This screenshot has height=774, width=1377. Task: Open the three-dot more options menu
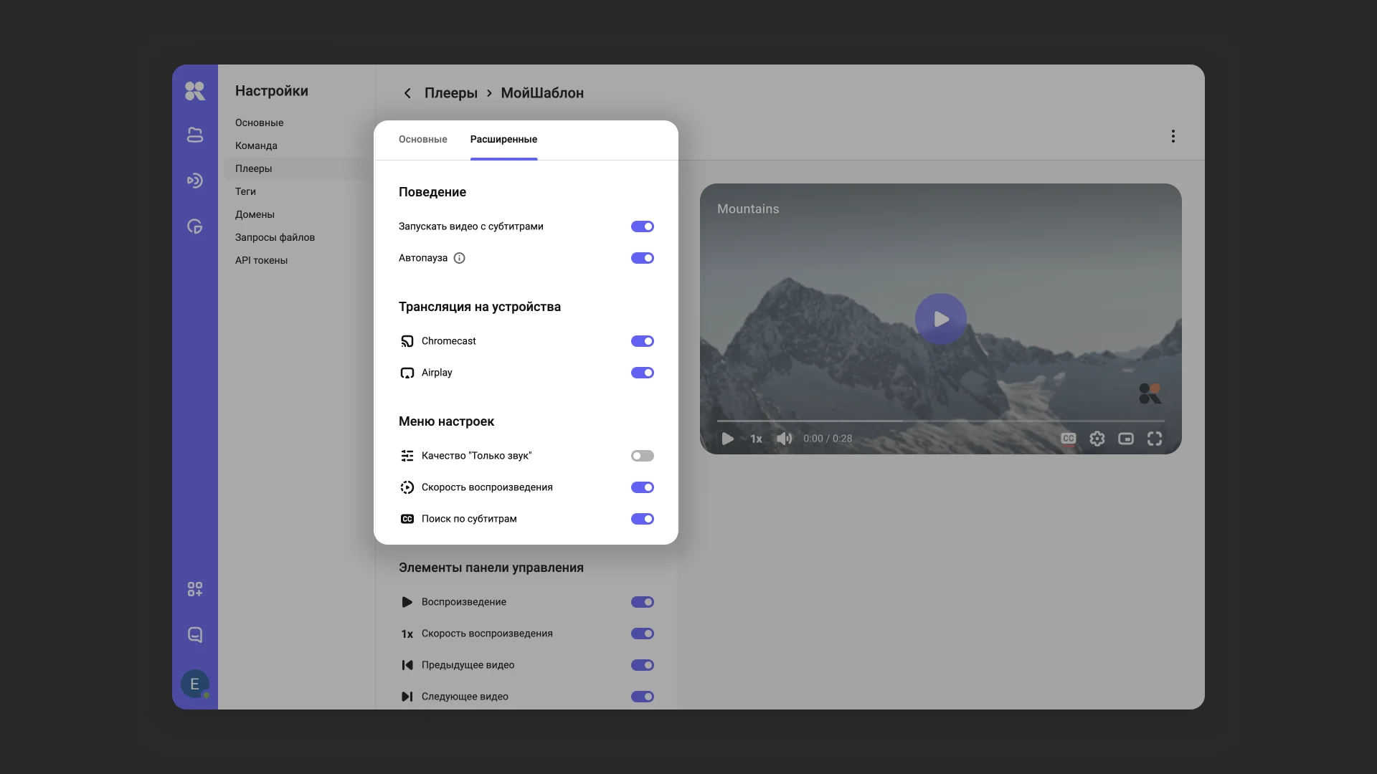click(x=1173, y=136)
